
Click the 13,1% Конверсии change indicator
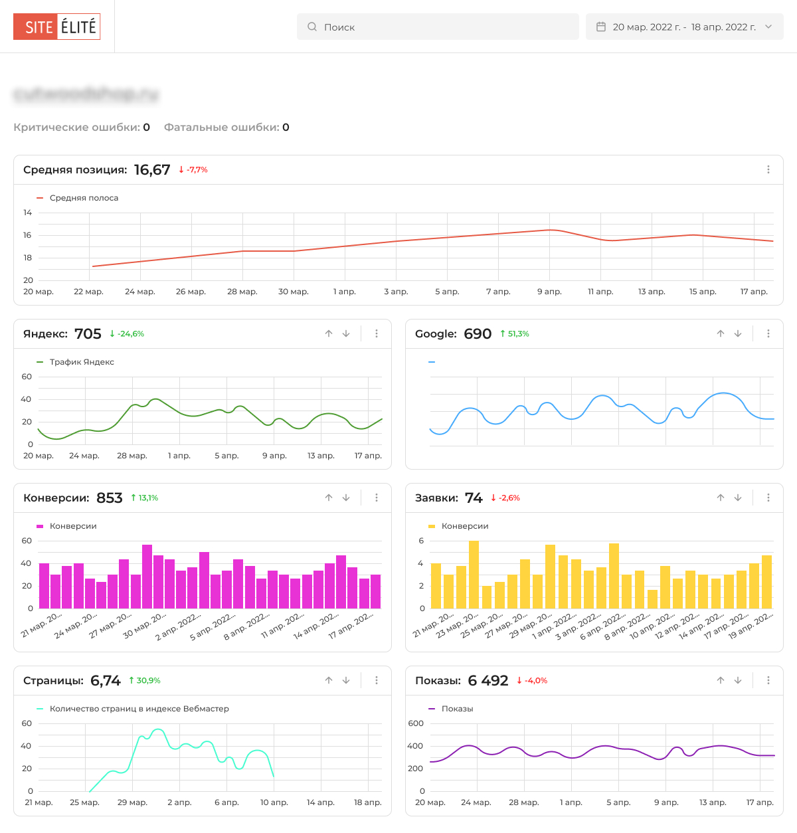(145, 498)
